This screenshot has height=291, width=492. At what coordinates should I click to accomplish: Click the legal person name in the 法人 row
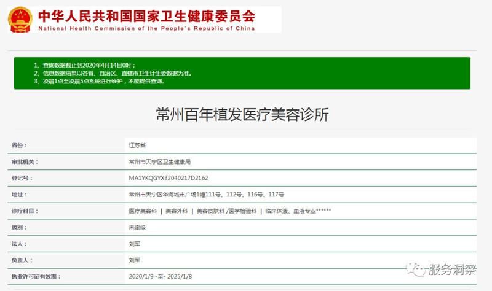coord(134,244)
